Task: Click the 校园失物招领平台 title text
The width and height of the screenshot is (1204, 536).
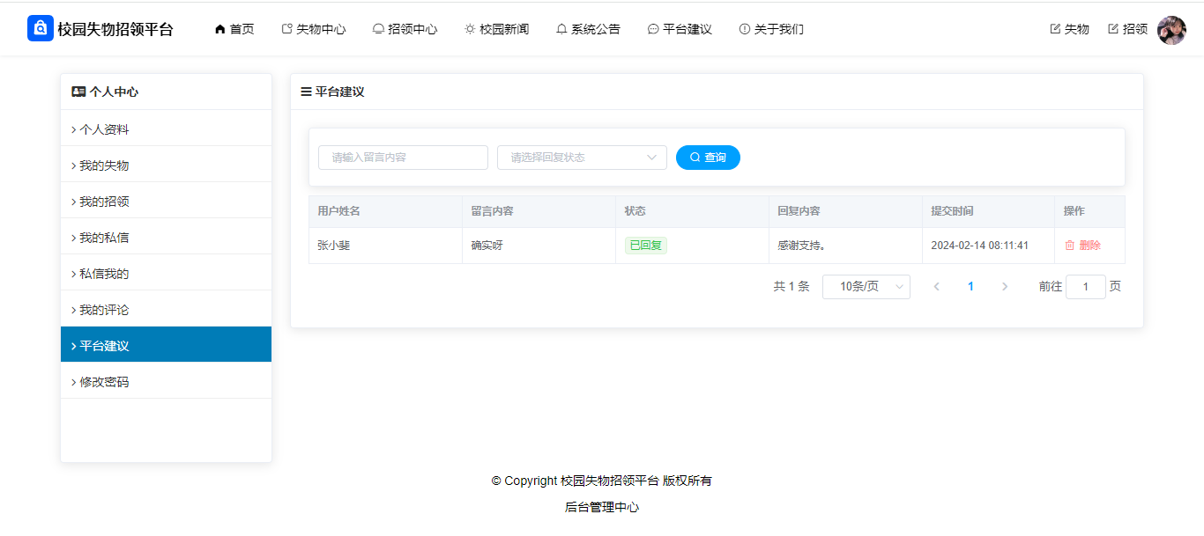Action: pos(115,29)
